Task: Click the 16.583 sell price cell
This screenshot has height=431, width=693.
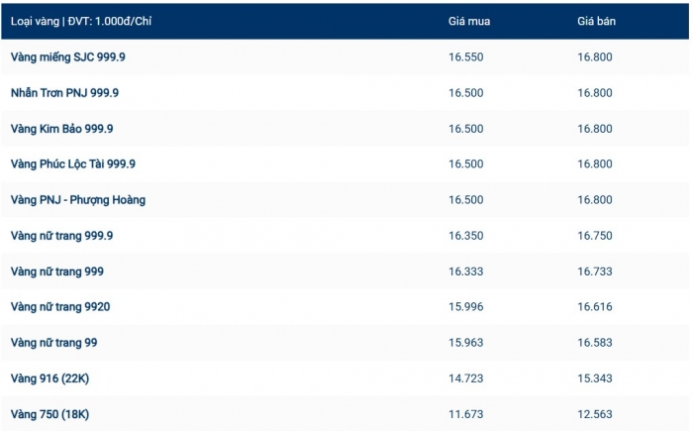Action: pos(595,343)
